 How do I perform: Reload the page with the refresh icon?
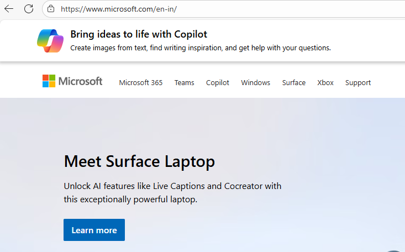(x=29, y=9)
